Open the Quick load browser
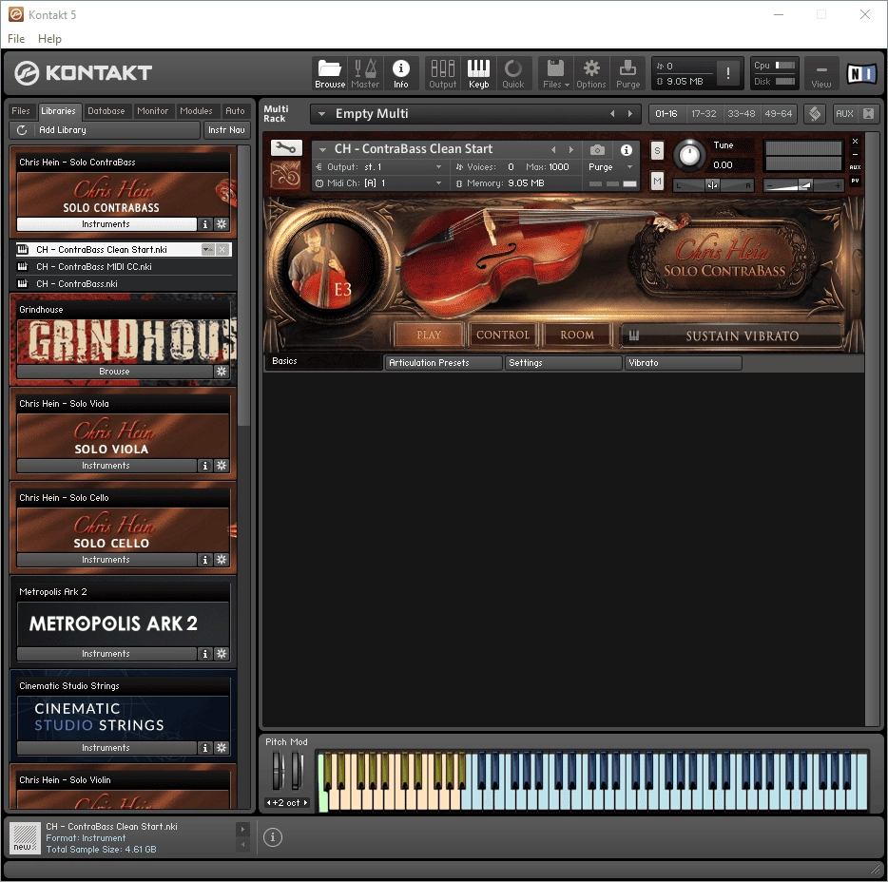888x882 pixels. [513, 73]
